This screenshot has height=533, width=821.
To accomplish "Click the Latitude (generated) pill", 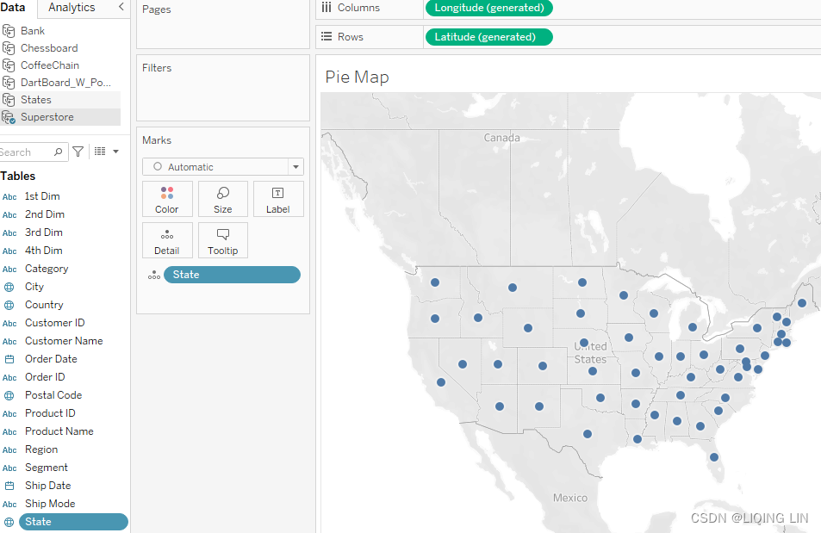I will coord(489,37).
